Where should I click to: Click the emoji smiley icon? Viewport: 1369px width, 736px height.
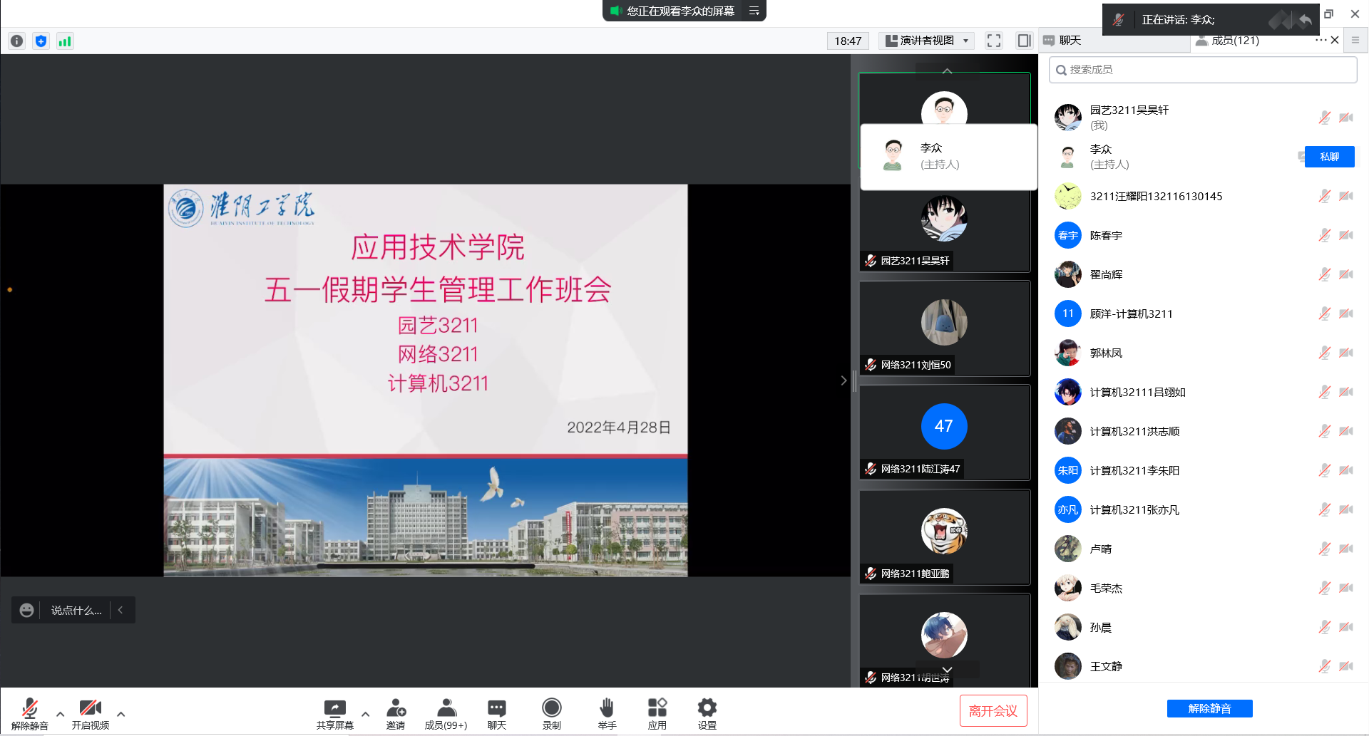coord(26,610)
